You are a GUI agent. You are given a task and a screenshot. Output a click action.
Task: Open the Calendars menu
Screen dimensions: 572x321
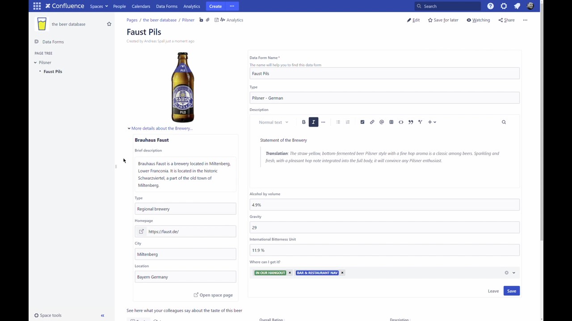click(141, 6)
